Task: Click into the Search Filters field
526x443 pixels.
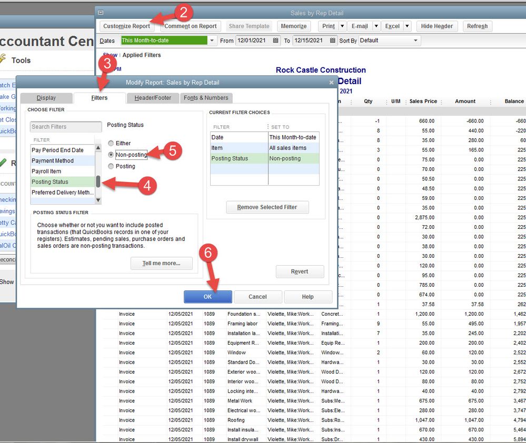Action: click(x=65, y=127)
